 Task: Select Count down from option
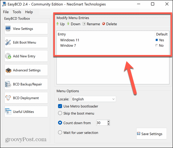(60, 123)
